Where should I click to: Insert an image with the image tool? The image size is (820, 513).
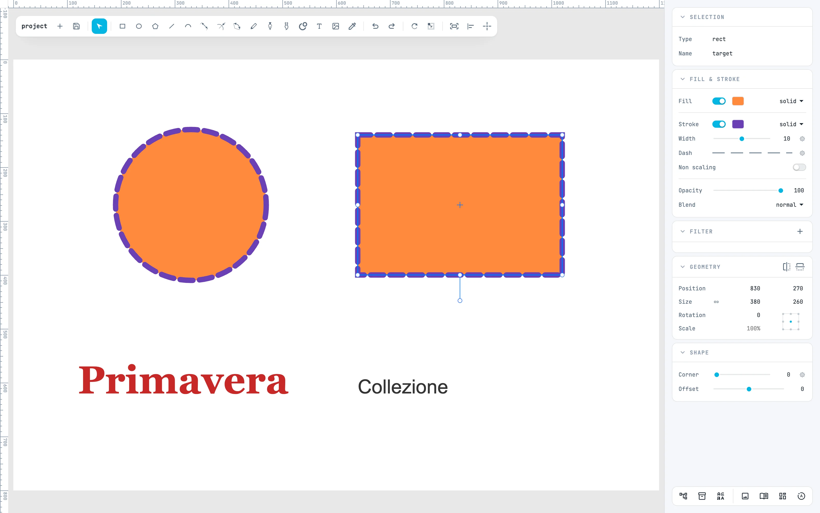pos(335,26)
